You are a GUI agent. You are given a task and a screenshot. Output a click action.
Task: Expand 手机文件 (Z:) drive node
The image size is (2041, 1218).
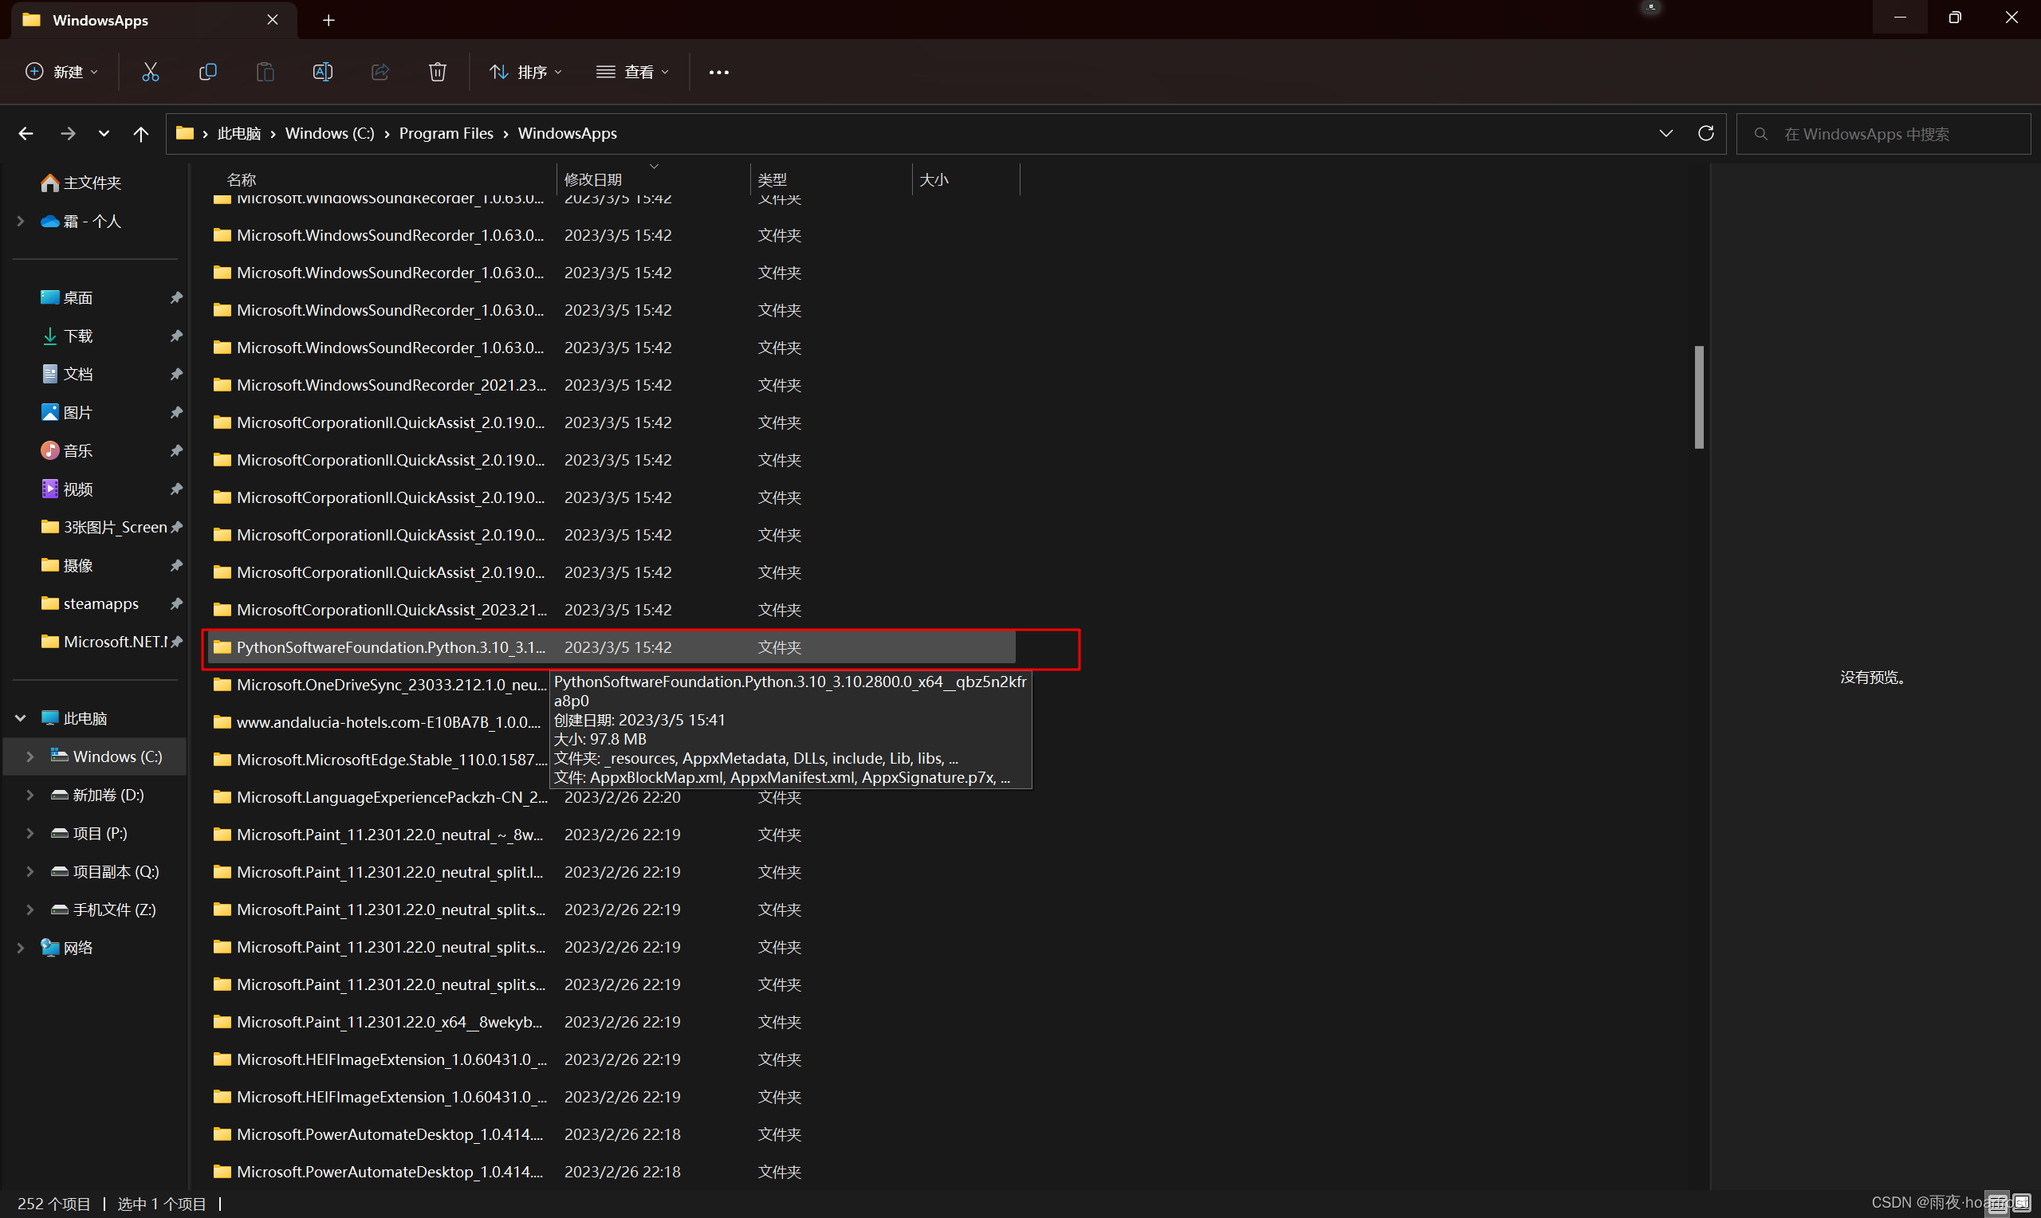pyautogui.click(x=30, y=910)
